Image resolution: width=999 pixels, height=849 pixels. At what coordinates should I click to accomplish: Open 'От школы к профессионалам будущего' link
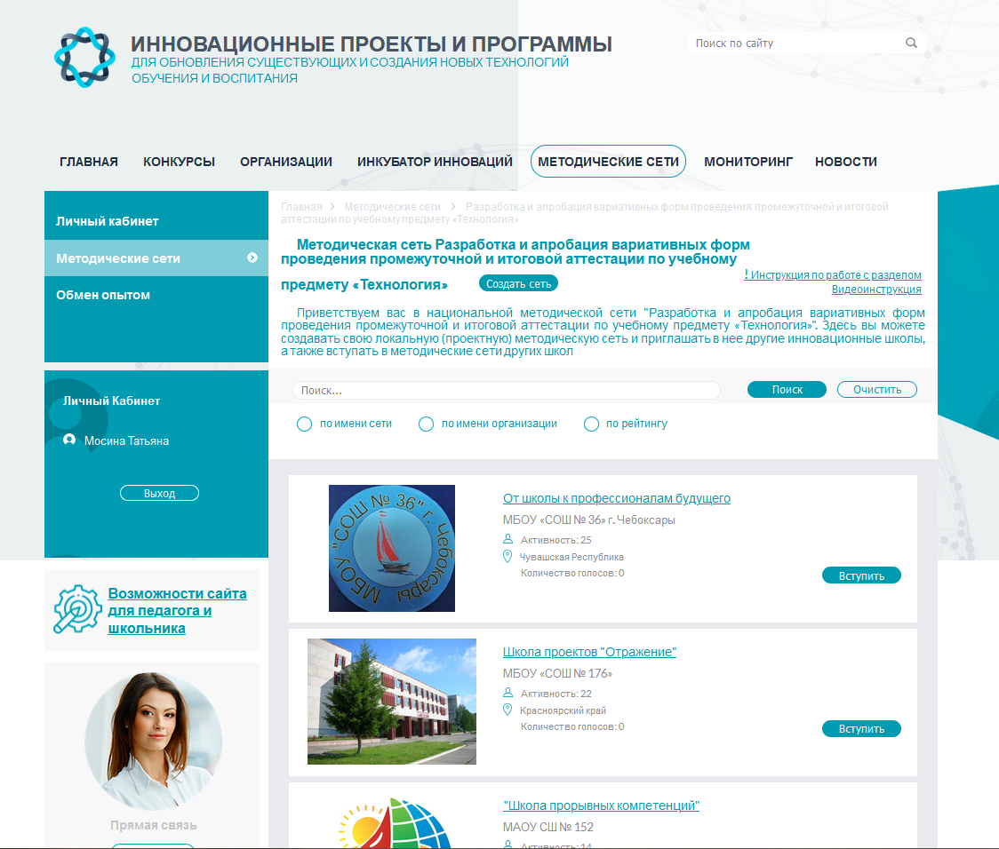coord(617,498)
